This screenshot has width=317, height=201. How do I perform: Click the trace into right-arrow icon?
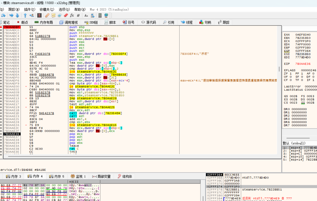[x=11, y=15]
